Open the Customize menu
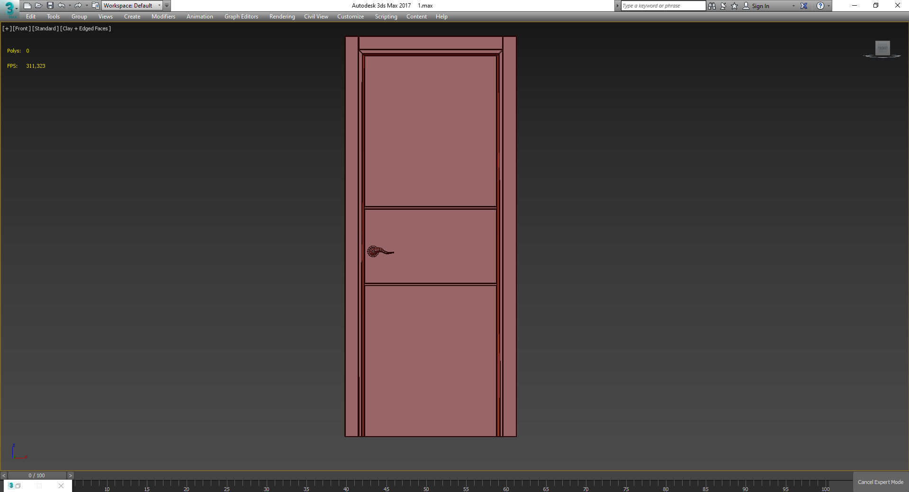This screenshot has height=492, width=909. coord(351,17)
